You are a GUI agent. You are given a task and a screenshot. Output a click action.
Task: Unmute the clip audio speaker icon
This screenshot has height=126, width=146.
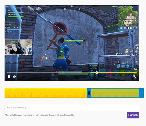[14, 77]
